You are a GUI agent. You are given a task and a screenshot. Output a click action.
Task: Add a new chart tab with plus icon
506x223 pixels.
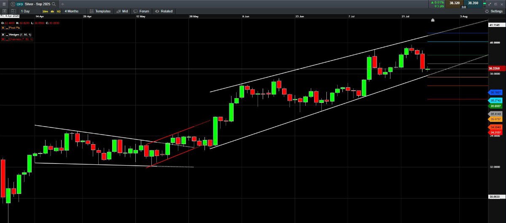click(x=62, y=4)
